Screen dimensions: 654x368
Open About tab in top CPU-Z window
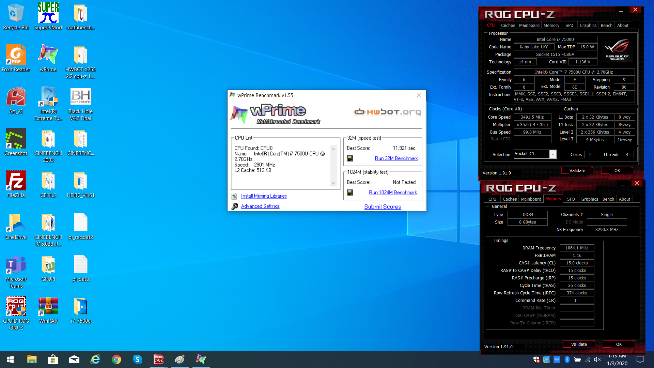[623, 25]
